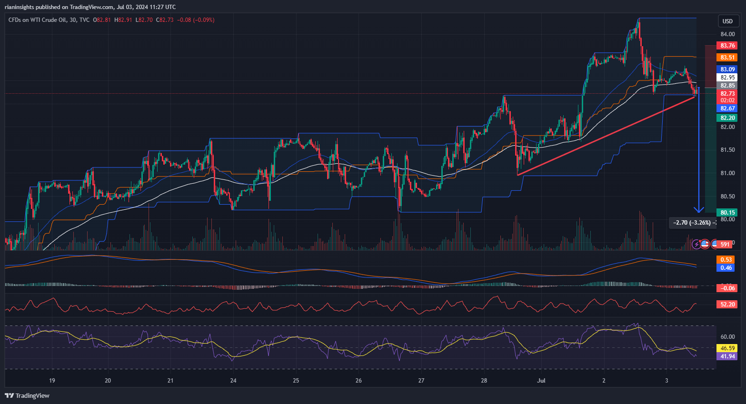This screenshot has width=746, height=404.
Task: Click the orange 83.51 price label
Action: point(727,58)
